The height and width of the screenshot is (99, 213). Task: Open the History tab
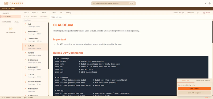(68, 13)
